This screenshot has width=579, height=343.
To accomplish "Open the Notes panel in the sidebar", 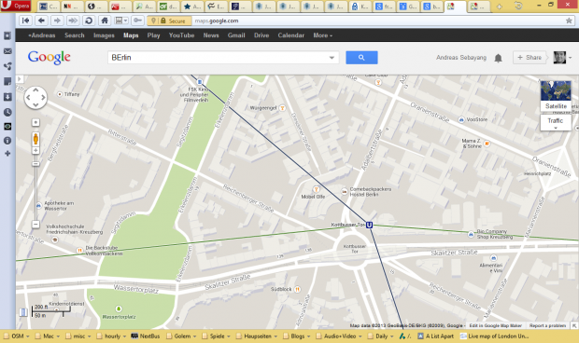I will click(7, 81).
